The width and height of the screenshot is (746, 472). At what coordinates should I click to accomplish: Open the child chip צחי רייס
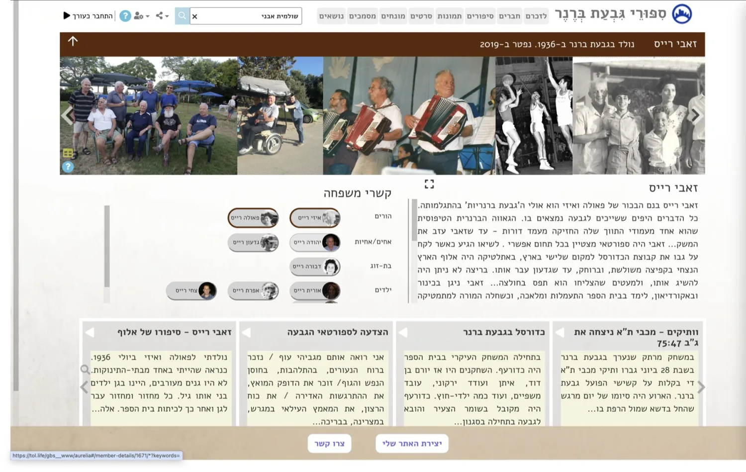(191, 290)
